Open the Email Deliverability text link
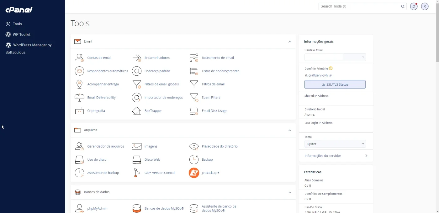 pyautogui.click(x=102, y=98)
